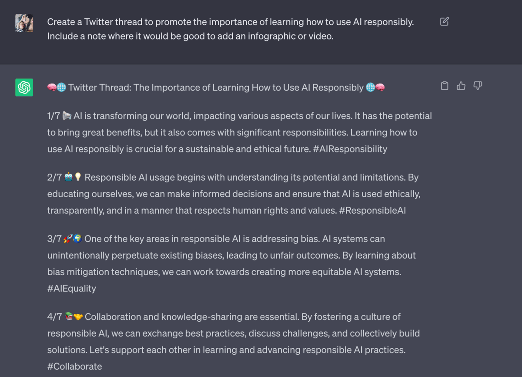
Task: Click the #AIResponsibility hashtag
Action: [x=350, y=149]
